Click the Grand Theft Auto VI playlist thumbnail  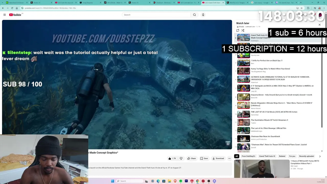[243, 38]
